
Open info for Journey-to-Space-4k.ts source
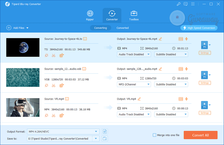(85, 39)
